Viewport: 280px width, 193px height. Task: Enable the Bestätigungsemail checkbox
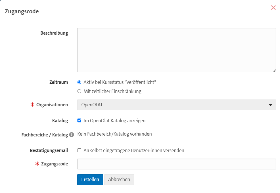point(79,150)
